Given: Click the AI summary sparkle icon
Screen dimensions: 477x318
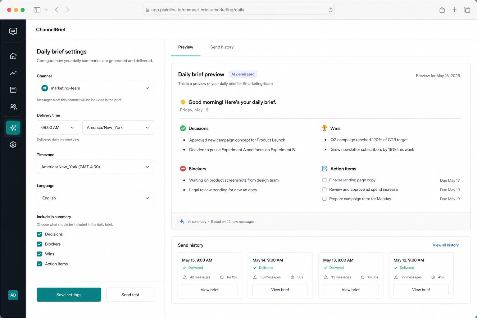Looking at the screenshot, I should (182, 221).
